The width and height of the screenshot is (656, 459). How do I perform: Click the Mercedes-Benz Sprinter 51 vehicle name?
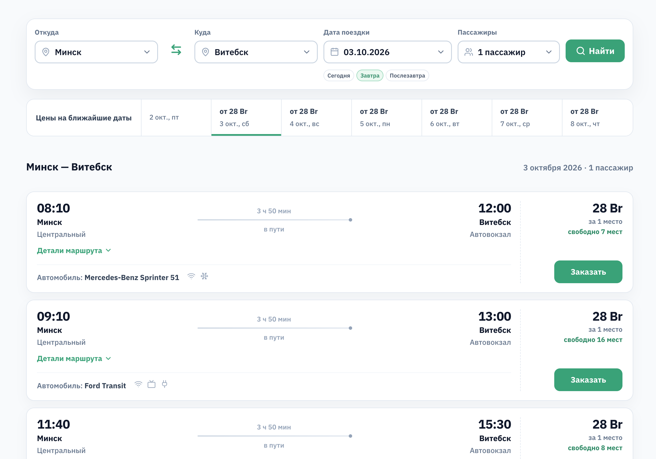pos(132,278)
